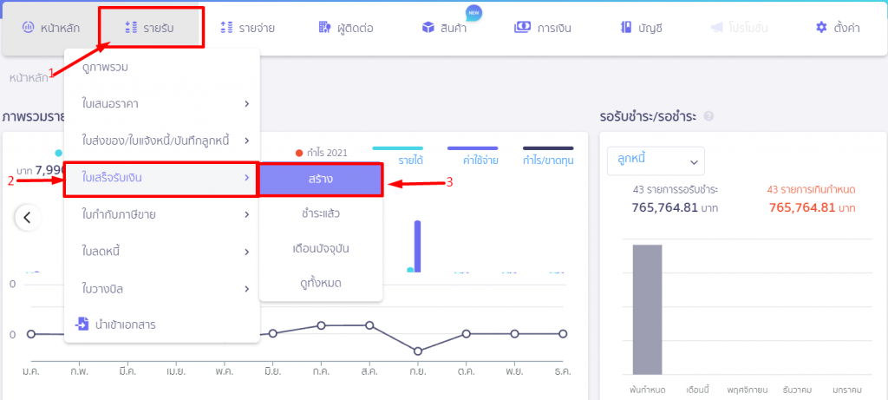Click the previous arrow button on chart
888x400 pixels.
point(27,217)
